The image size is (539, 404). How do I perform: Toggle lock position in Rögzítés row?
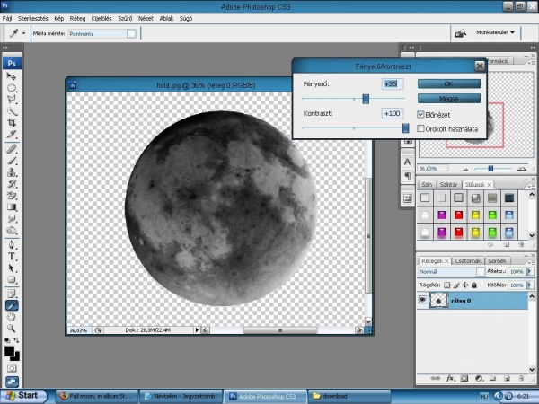[x=465, y=285]
